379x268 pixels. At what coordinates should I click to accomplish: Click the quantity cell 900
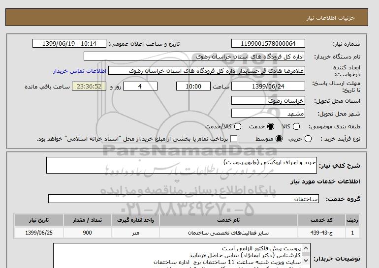[87, 233]
